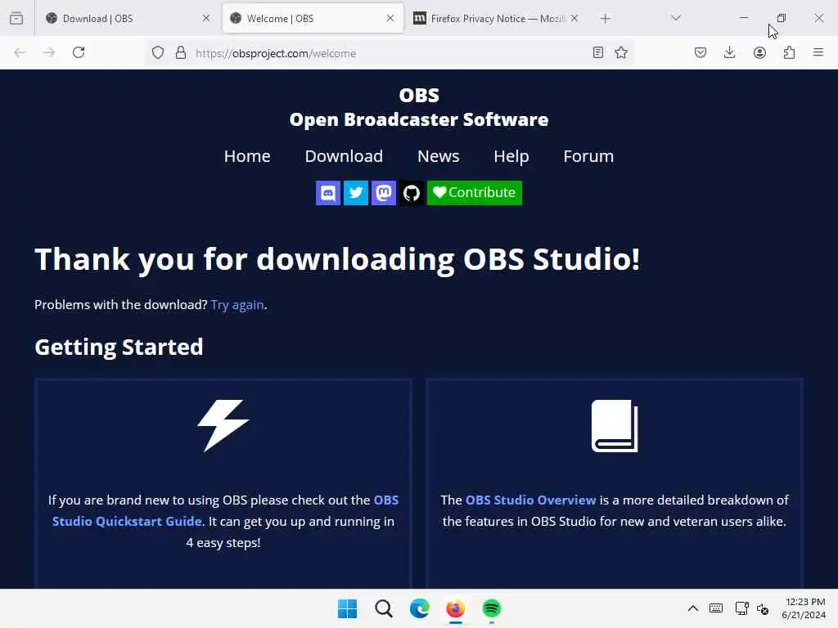Open the Help navigation link
Screen dimensions: 838x628
[511, 156]
